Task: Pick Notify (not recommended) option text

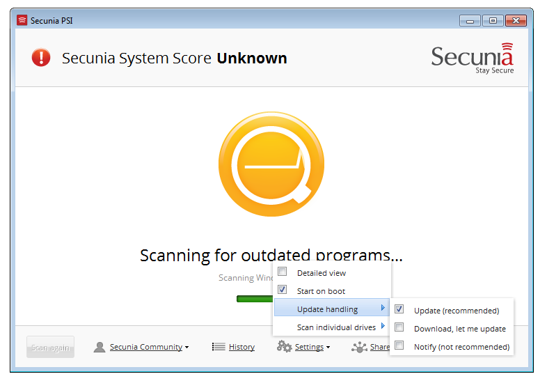Action: tap(461, 347)
